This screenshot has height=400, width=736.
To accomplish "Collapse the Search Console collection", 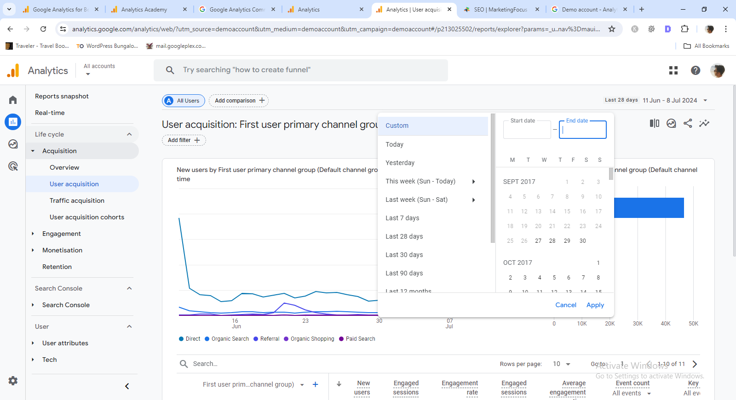I will click(129, 288).
